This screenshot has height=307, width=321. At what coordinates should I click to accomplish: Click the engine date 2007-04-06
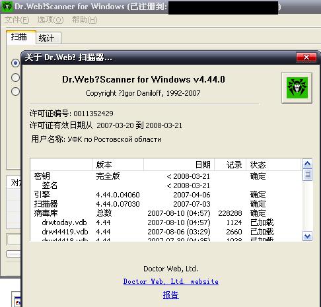click(x=192, y=195)
